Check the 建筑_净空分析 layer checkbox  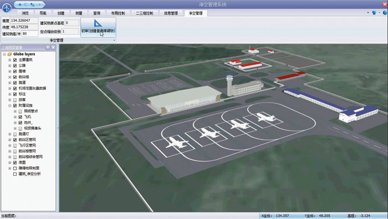15,174
